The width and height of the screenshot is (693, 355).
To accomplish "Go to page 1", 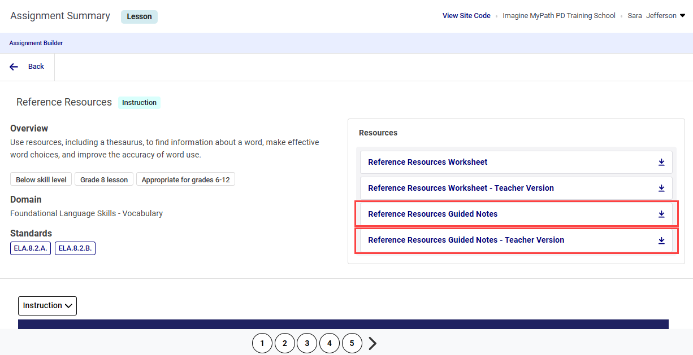I will point(262,343).
